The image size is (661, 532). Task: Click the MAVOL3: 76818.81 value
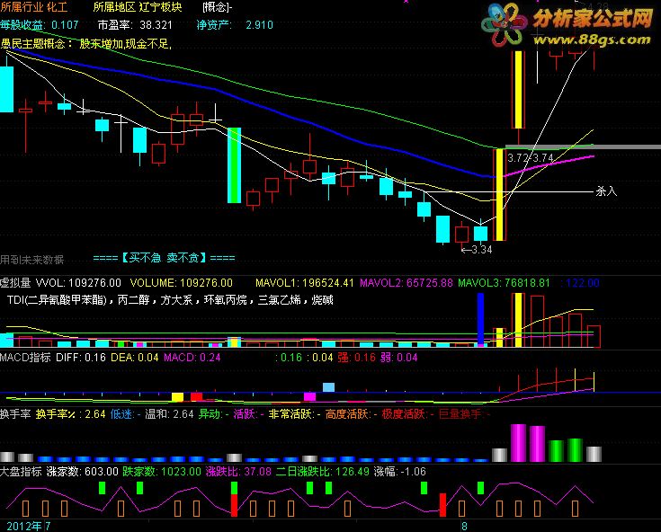coord(504,283)
